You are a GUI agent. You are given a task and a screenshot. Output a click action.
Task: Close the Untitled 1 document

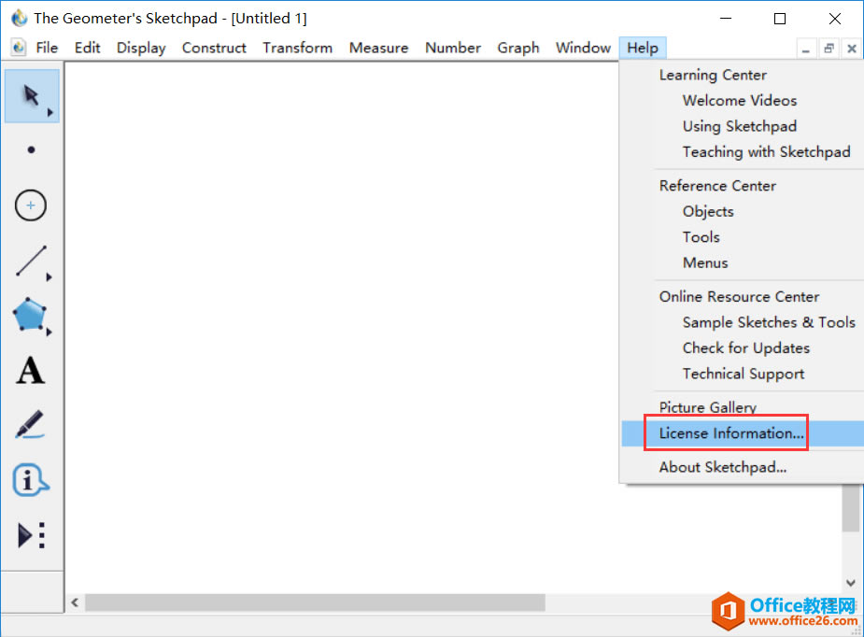851,49
